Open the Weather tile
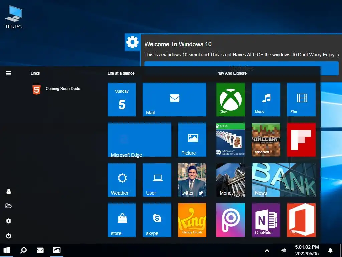The height and width of the screenshot is (257, 342). 122,180
